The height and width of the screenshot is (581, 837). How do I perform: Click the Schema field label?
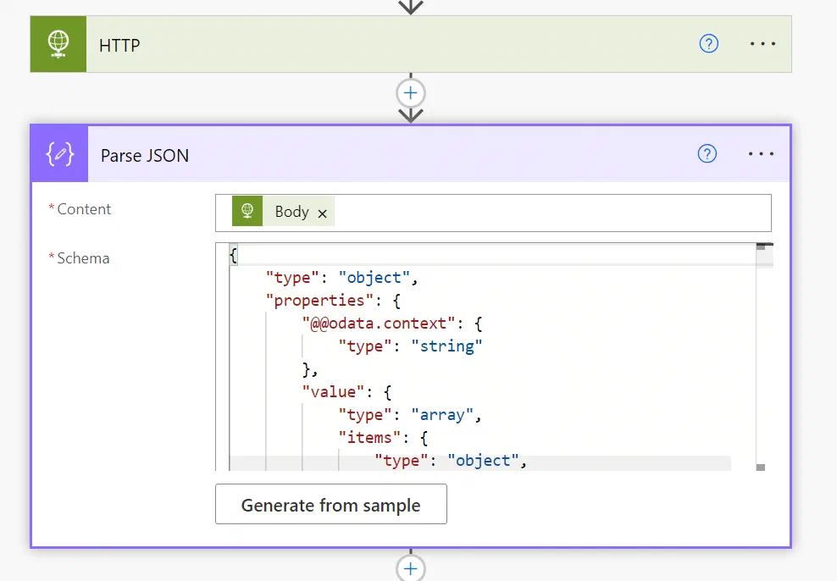(83, 258)
